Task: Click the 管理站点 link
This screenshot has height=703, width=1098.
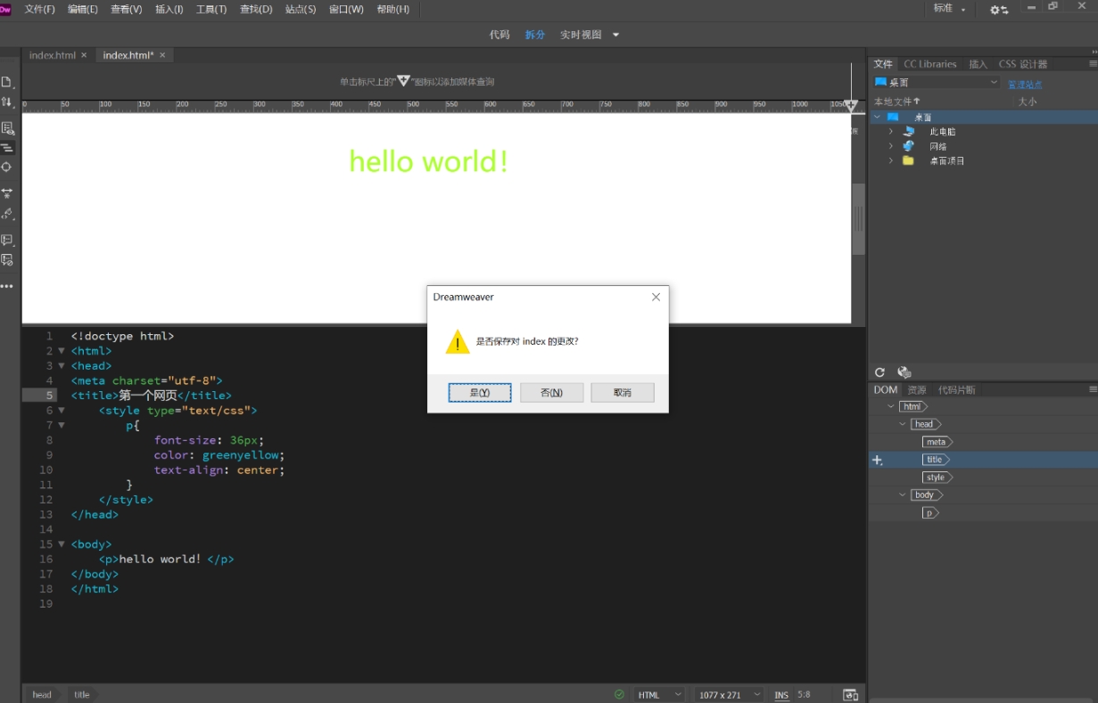Action: pos(1025,85)
